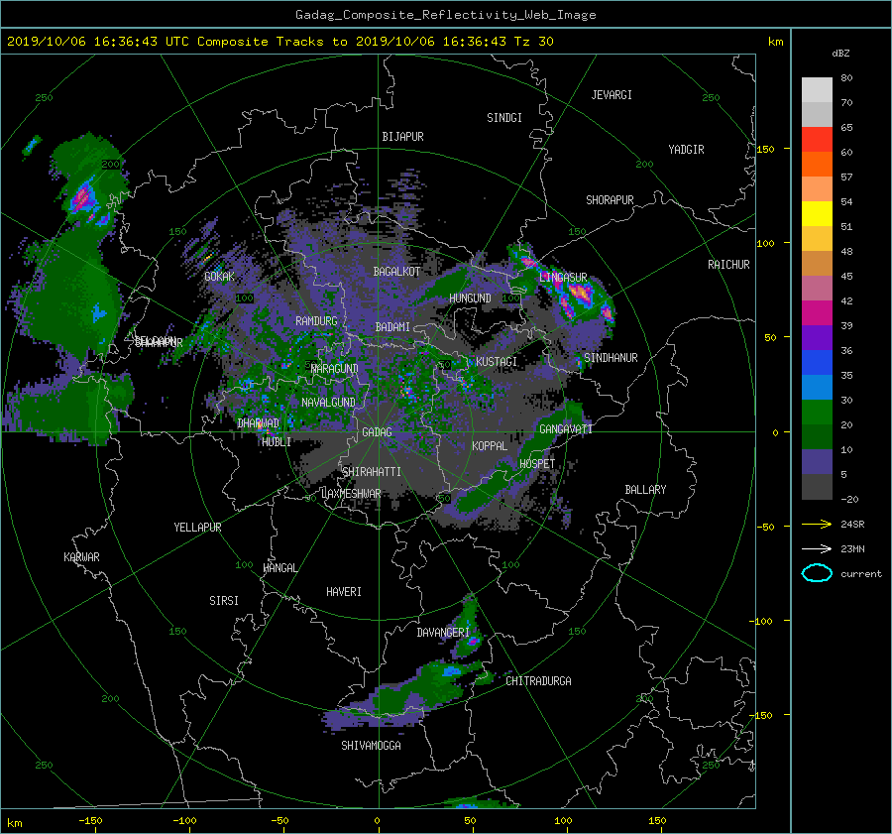This screenshot has height=834, width=892.
Task: Click the RAICHUR city label
Action: (728, 265)
